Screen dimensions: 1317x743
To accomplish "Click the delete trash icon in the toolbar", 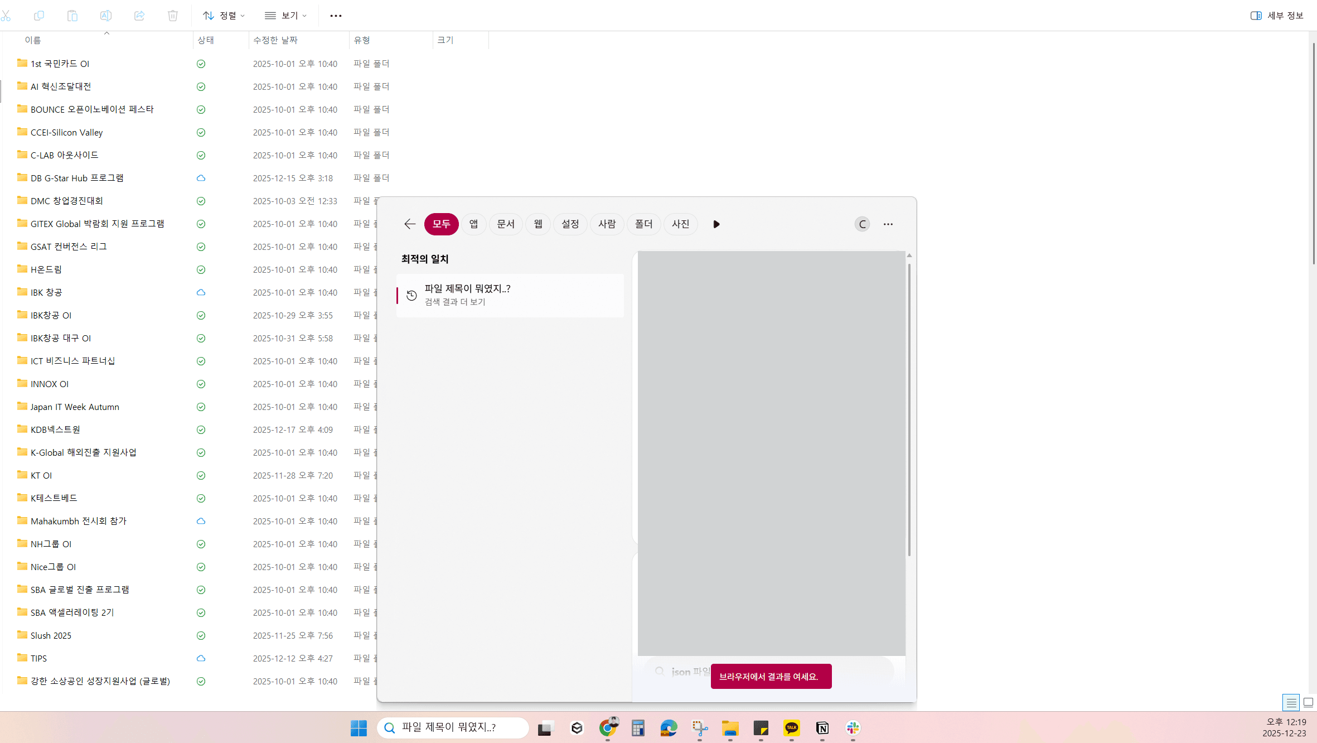I will click(173, 16).
